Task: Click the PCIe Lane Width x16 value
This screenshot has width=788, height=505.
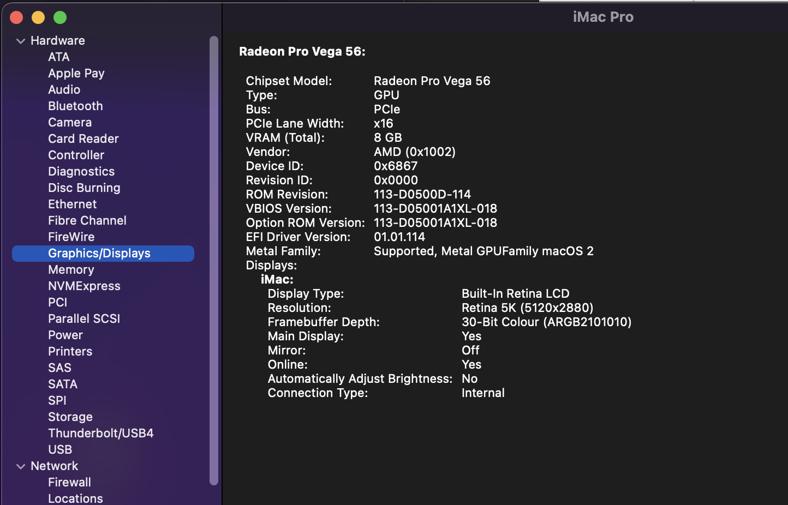Action: (383, 123)
